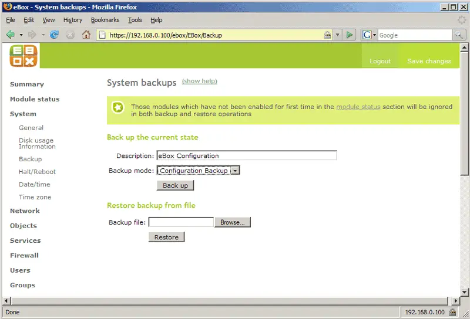
Task: Open General under System
Action: (x=31, y=128)
